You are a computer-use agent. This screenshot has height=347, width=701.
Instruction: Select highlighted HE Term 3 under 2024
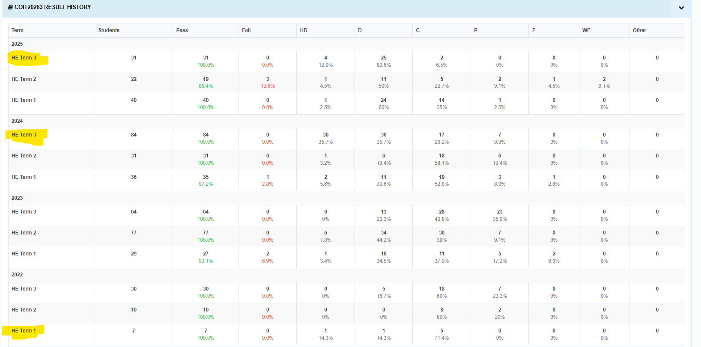point(24,135)
